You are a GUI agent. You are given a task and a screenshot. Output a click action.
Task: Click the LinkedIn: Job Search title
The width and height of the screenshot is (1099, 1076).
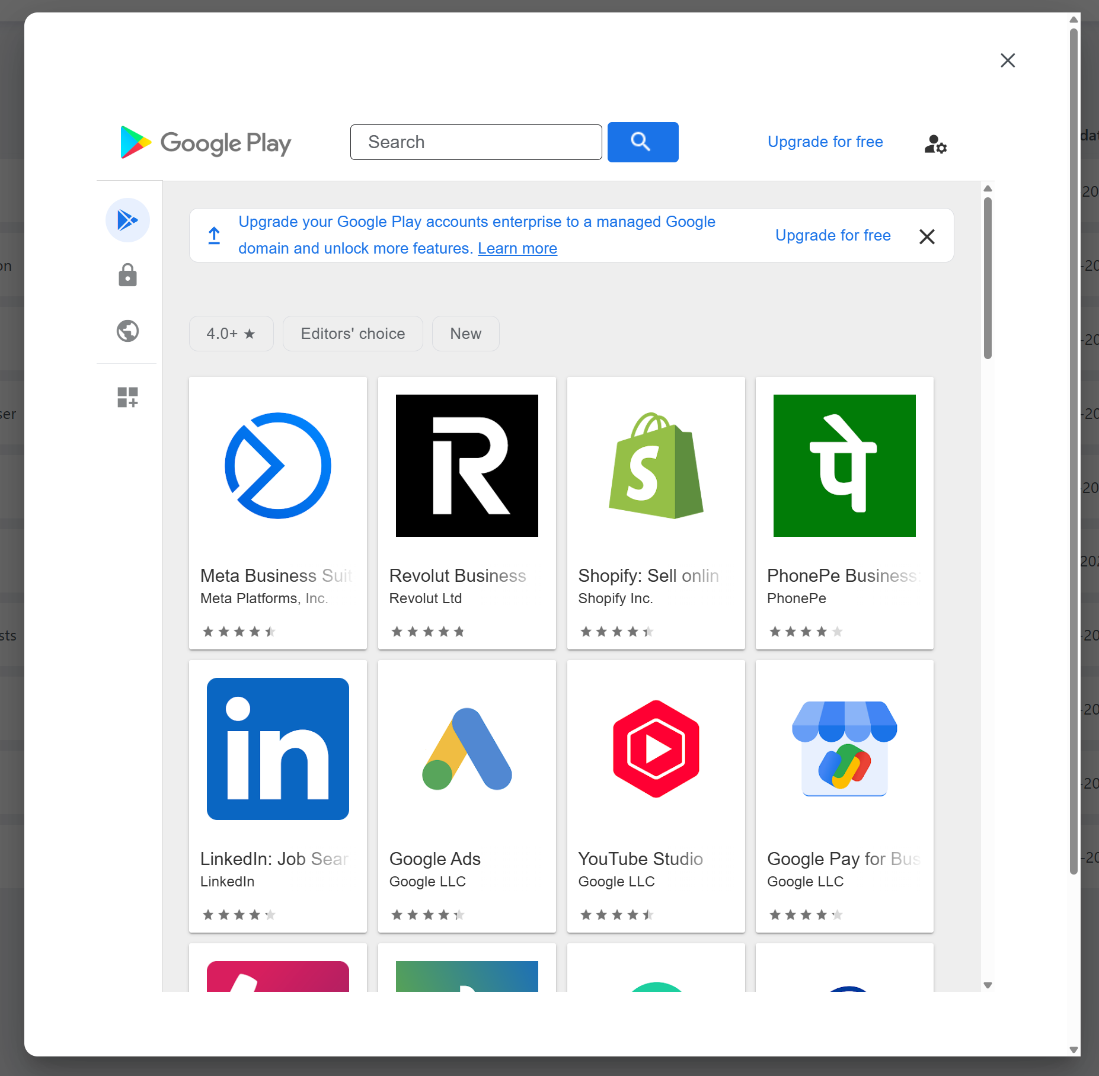[275, 859]
